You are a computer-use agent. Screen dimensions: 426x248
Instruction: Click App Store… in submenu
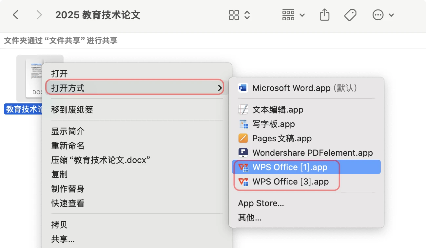261,203
